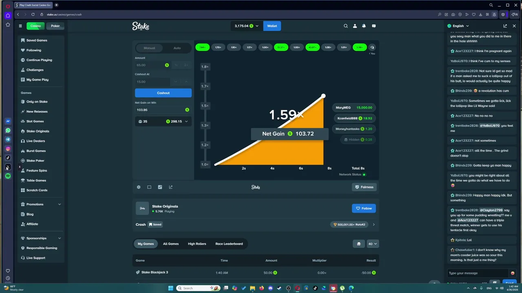Viewport: 522px width, 293px height.
Task: Increase the Cashout At value
Action: pyautogui.click(x=186, y=82)
